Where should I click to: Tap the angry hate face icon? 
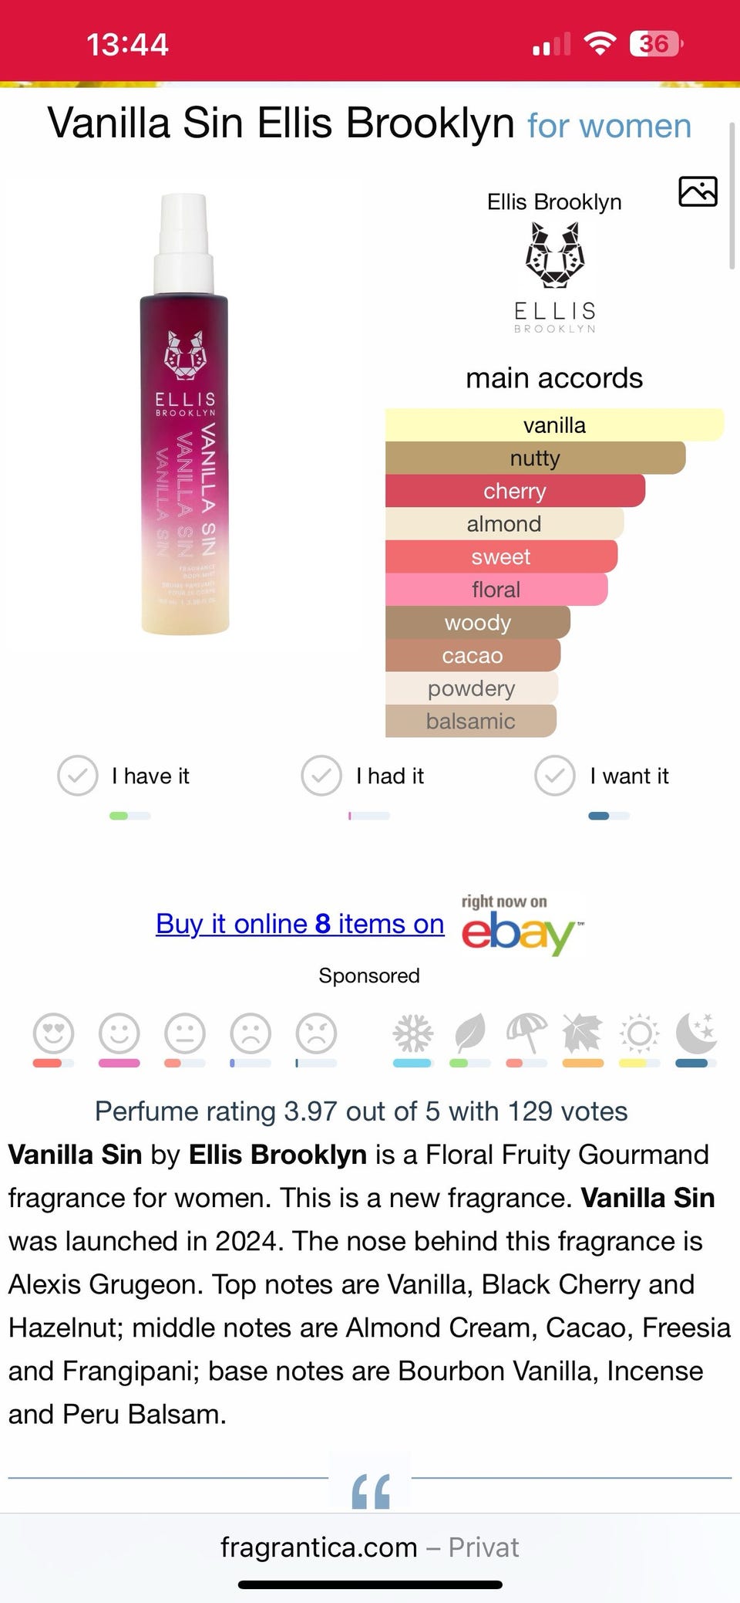coord(316,1033)
